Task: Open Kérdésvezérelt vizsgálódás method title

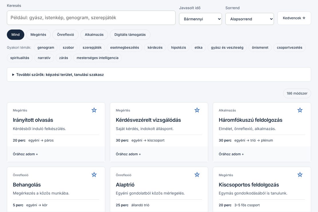Action: pyautogui.click(x=148, y=120)
